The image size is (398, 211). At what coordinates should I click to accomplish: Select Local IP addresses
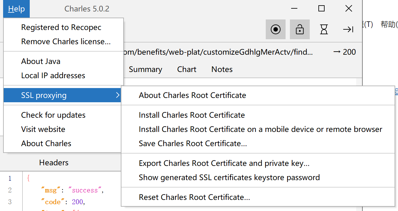pos(63,75)
